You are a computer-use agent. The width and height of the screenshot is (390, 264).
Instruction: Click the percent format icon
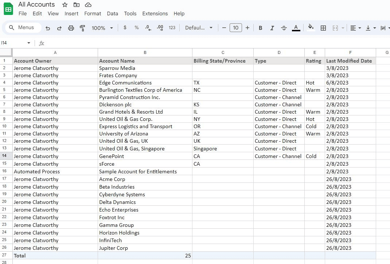137,28
